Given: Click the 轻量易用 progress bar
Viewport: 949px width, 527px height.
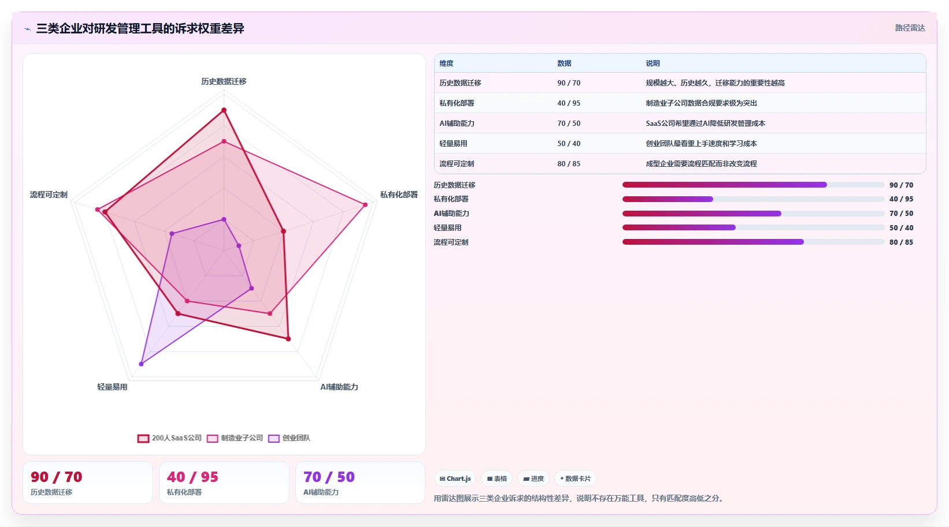Looking at the screenshot, I should point(753,227).
